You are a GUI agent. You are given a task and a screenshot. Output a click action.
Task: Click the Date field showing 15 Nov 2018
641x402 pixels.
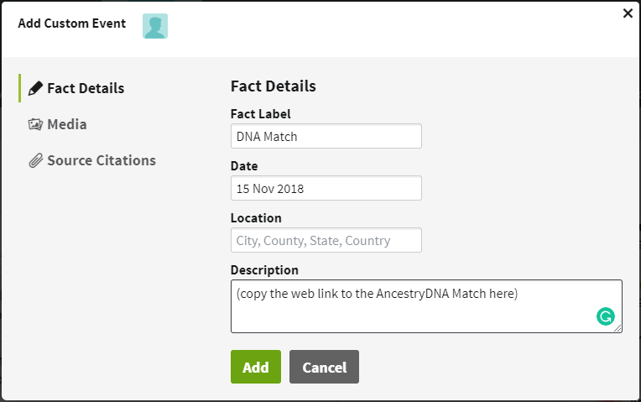pos(326,188)
